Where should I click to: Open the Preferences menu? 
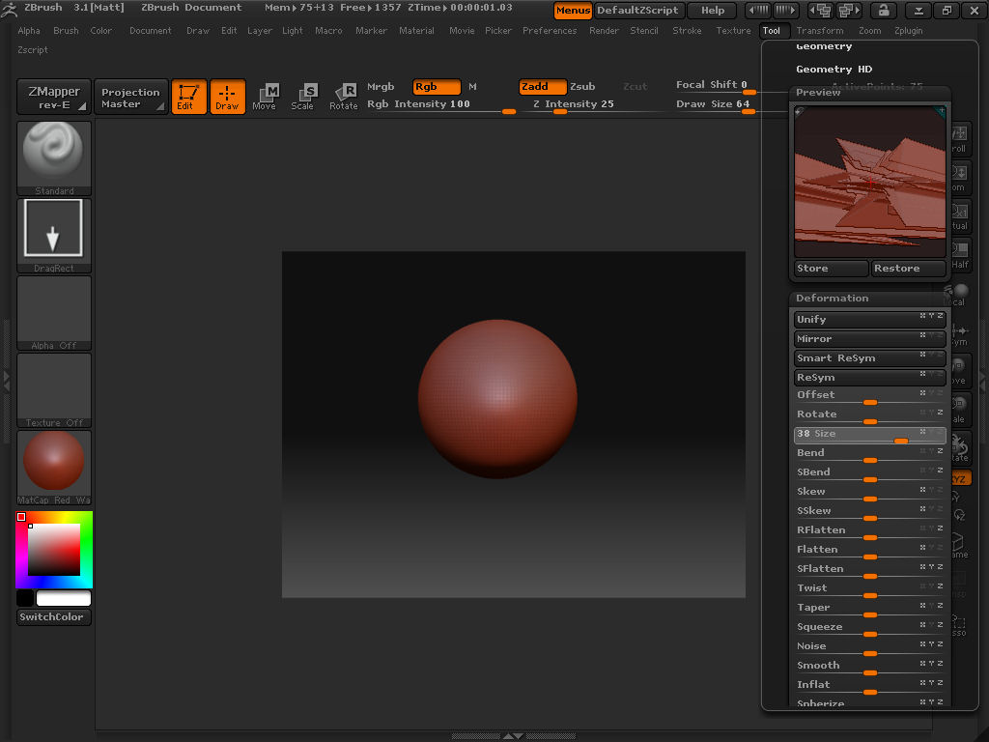[x=550, y=30]
